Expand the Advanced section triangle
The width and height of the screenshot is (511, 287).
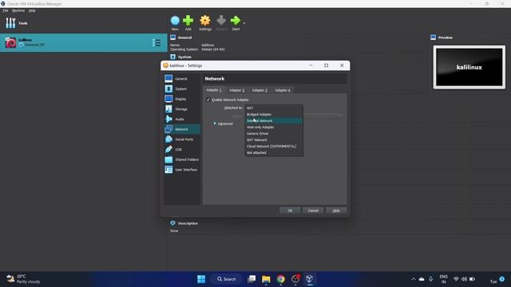point(215,124)
